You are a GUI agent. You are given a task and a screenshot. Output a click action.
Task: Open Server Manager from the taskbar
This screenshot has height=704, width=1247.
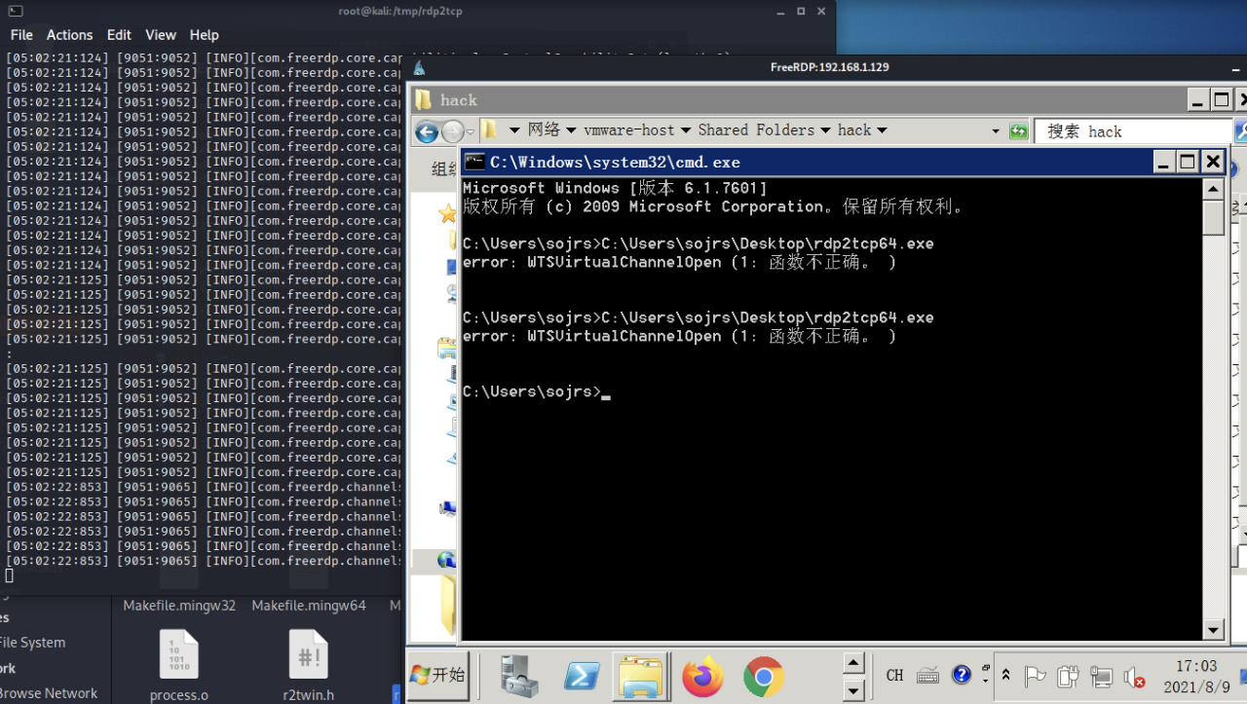click(519, 676)
